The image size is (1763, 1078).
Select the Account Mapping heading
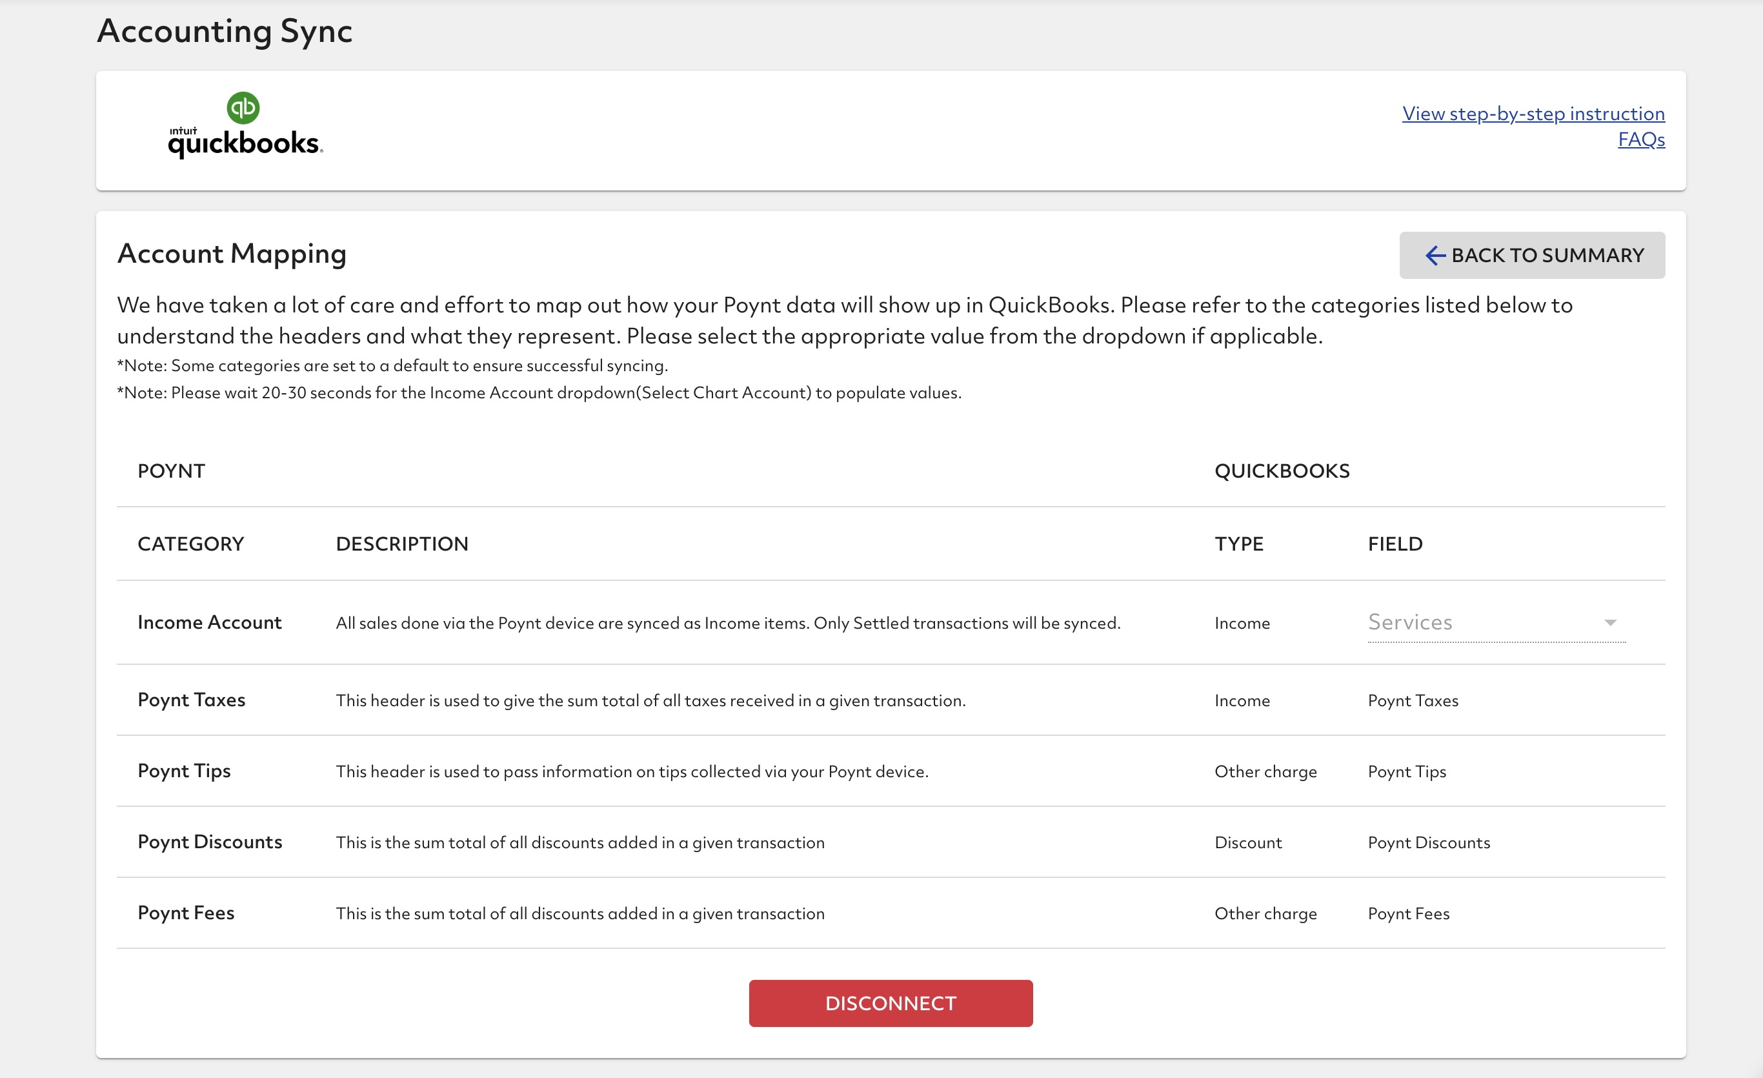232,254
